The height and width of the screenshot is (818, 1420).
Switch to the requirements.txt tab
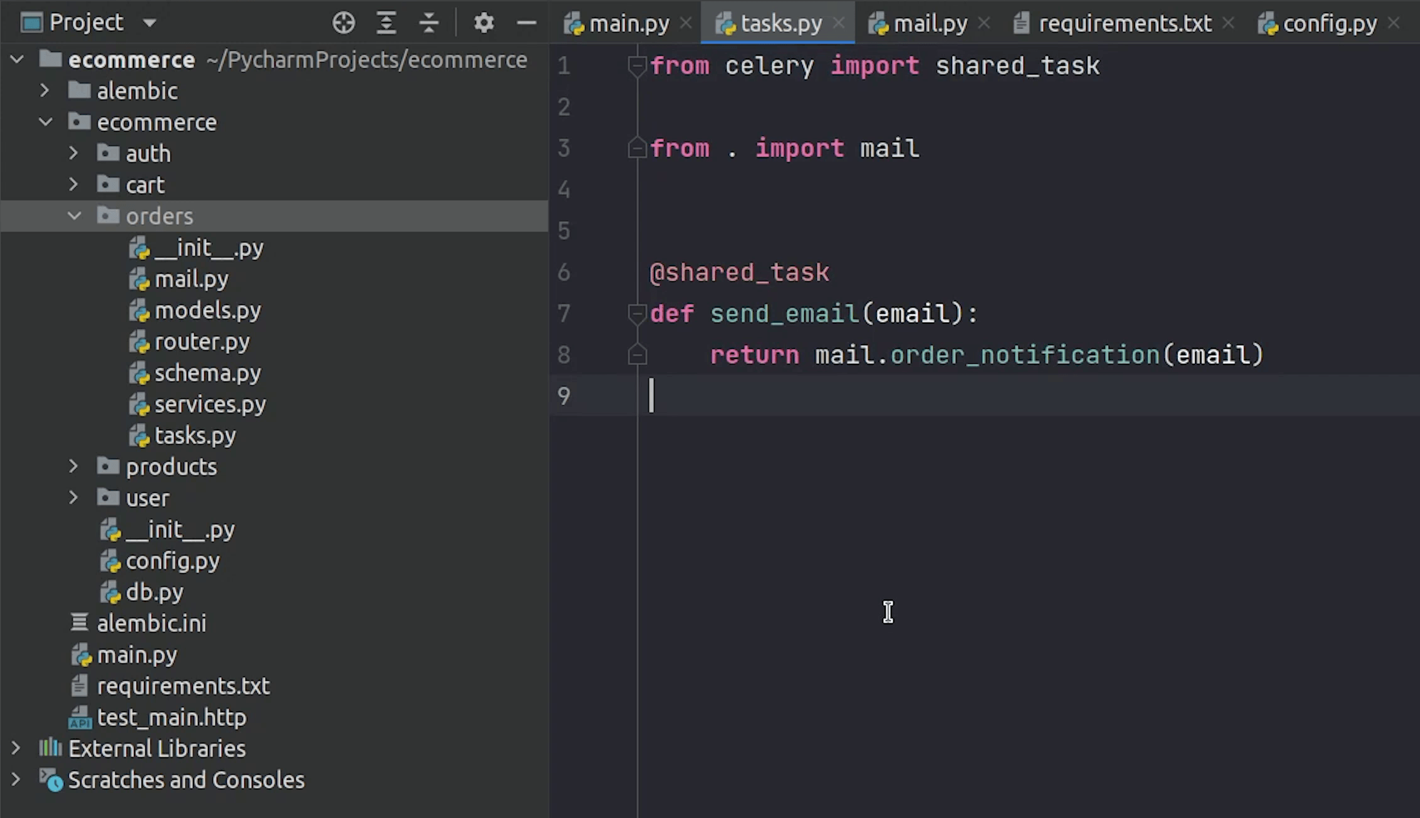1121,23
